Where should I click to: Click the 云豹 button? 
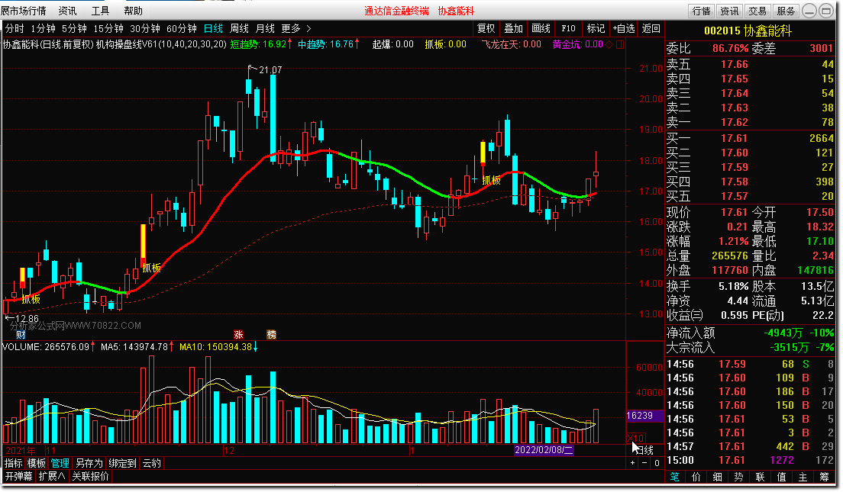click(x=152, y=463)
